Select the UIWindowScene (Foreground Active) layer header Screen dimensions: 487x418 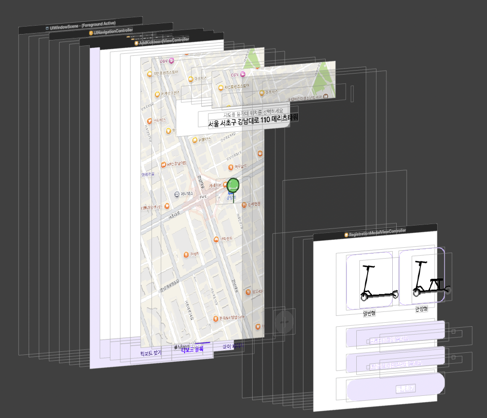(81, 26)
